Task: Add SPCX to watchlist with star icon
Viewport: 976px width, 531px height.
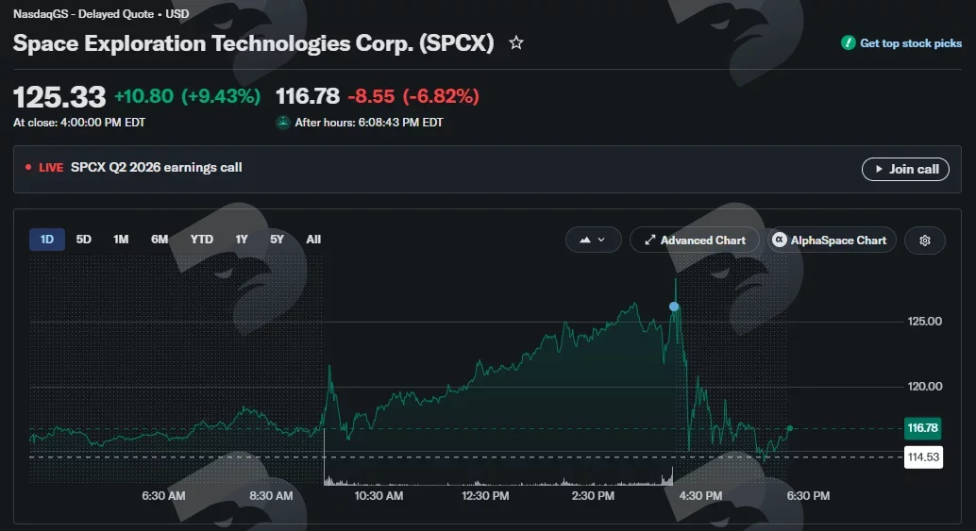Action: click(x=516, y=42)
